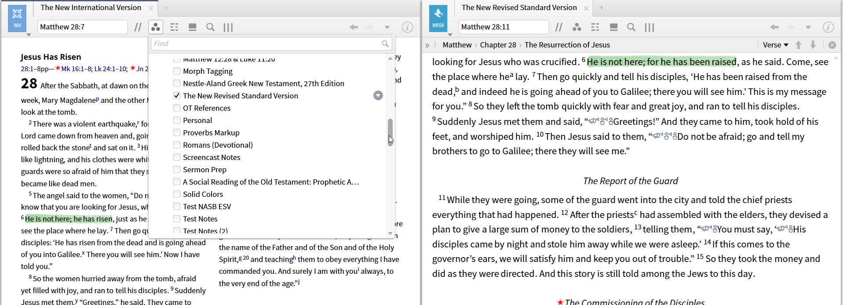Enable Proverbs Markup filter

(177, 132)
